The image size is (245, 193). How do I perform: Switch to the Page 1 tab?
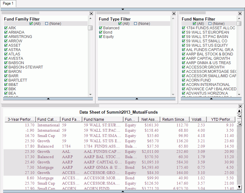click(8, 4)
